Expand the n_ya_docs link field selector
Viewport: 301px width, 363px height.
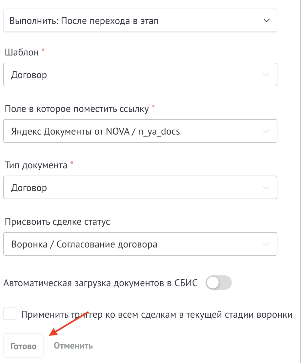(x=140, y=131)
